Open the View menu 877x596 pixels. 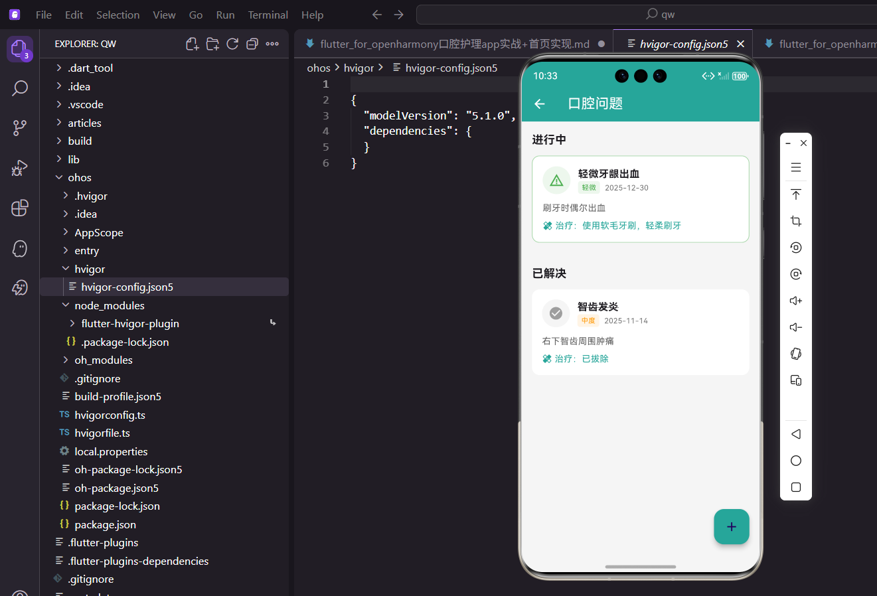pyautogui.click(x=164, y=15)
